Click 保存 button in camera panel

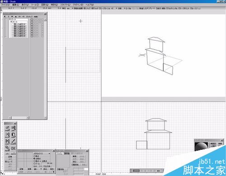pyautogui.click(x=52, y=169)
